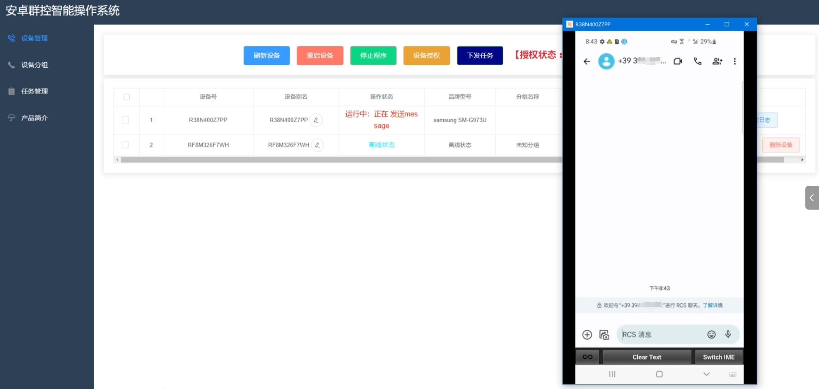Tap the plus attachment icon beside message box
This screenshot has width=819, height=389.
point(587,335)
